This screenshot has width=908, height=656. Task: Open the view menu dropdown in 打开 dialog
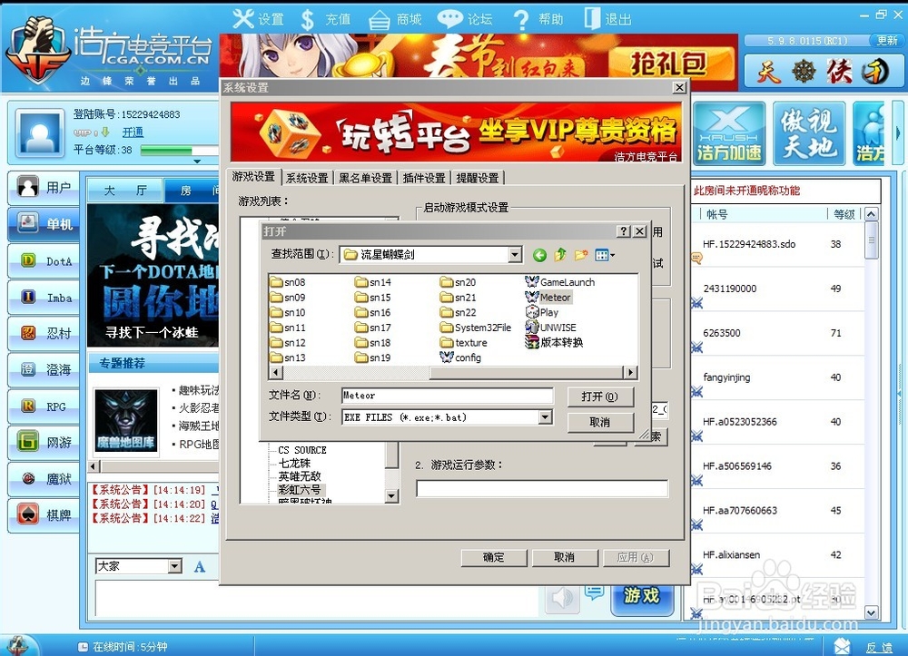[605, 255]
